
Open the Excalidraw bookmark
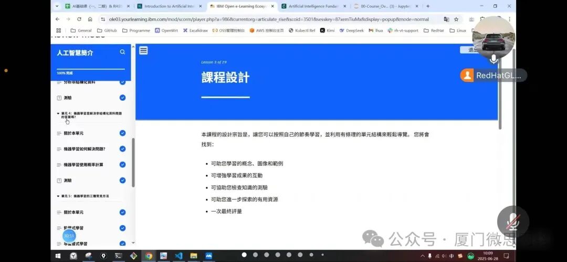(x=195, y=30)
